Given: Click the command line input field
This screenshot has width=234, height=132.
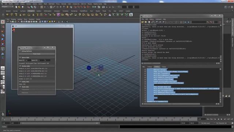Looking at the screenshot, I should click(x=63, y=127).
